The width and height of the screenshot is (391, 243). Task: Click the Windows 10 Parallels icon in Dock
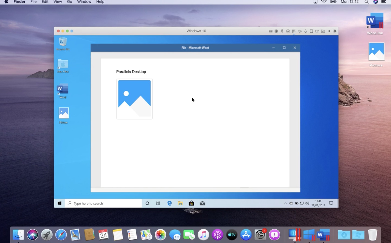coord(309,235)
